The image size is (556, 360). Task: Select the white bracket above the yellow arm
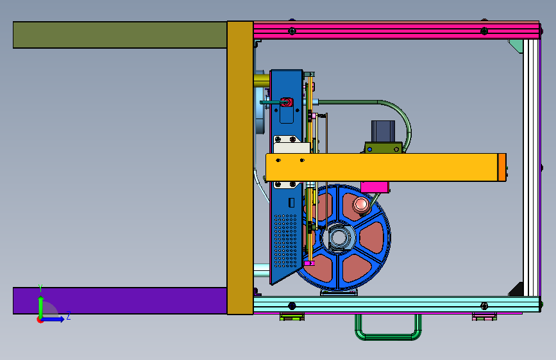pos(292,147)
